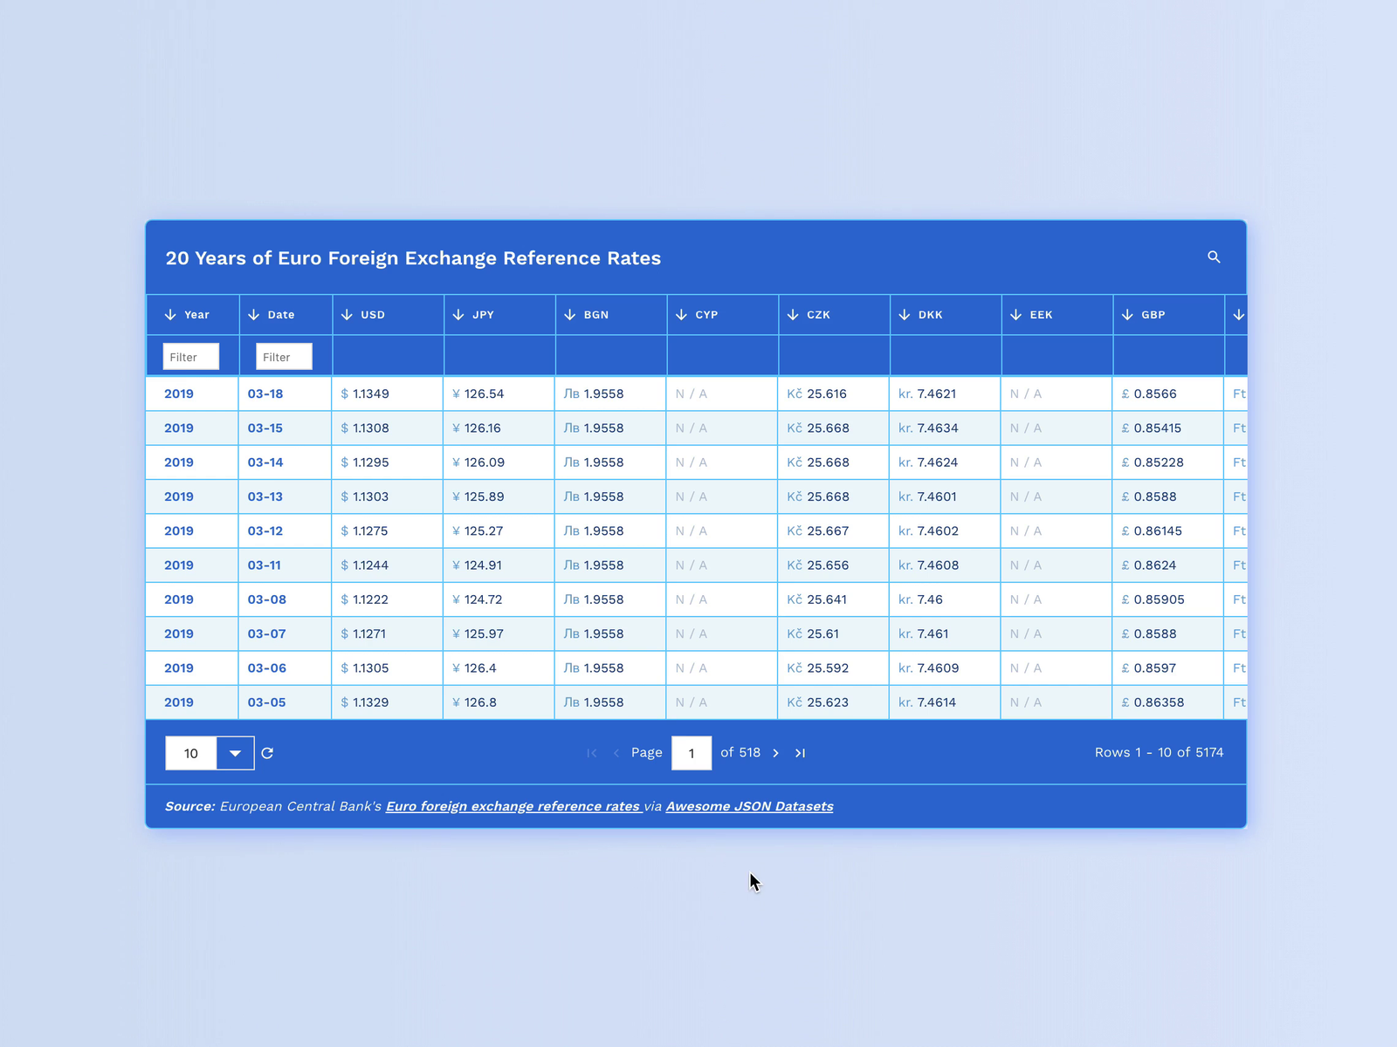The image size is (1397, 1047).
Task: Sort by the USD column arrow
Action: pos(347,315)
